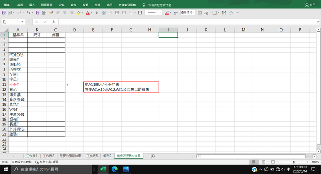Viewport: 321px width, 174px height.
Task: Select header cell 銷量
Action: [55, 35]
